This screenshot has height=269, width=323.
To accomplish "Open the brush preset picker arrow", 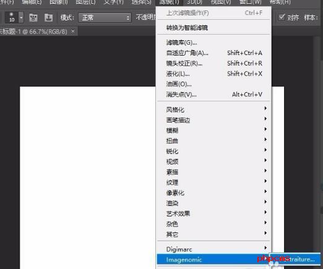I will [21, 17].
